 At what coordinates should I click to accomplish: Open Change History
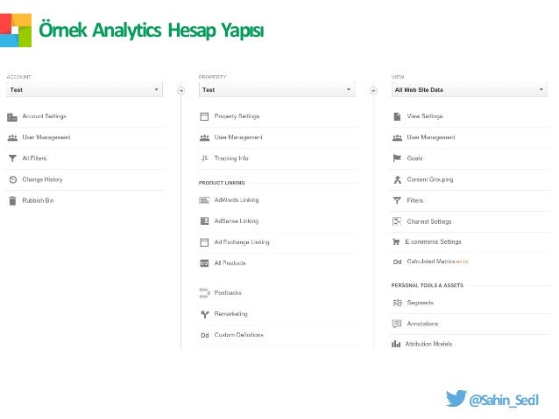point(42,179)
